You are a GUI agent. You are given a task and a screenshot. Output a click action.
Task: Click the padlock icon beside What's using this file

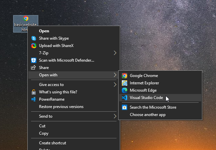(34, 92)
